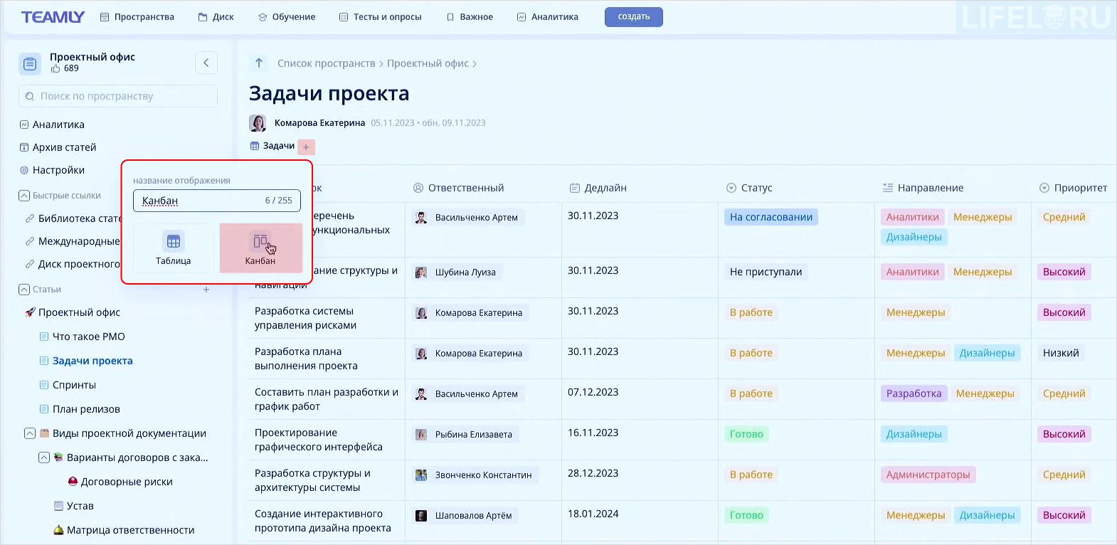This screenshot has width=1117, height=545.
Task: Open Архив статей in the sidebar
Action: 58,147
